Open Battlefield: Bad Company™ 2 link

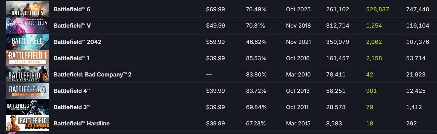pyautogui.click(x=93, y=74)
